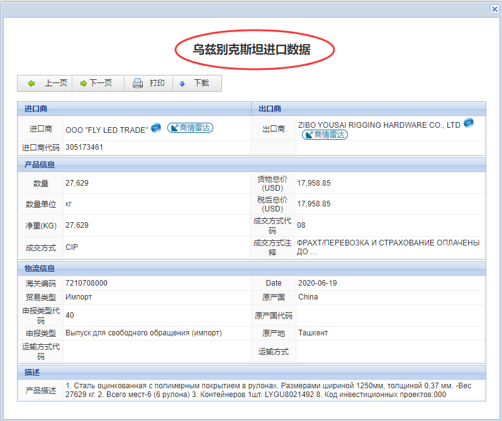Close the import data dialog
This screenshot has height=421, width=502.
(x=494, y=9)
